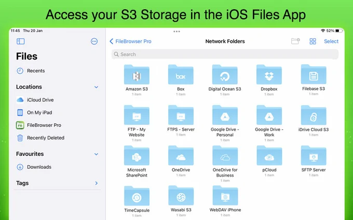The image size is (353, 220).
Task: Open the TimeCapsule folder
Action: (x=137, y=196)
